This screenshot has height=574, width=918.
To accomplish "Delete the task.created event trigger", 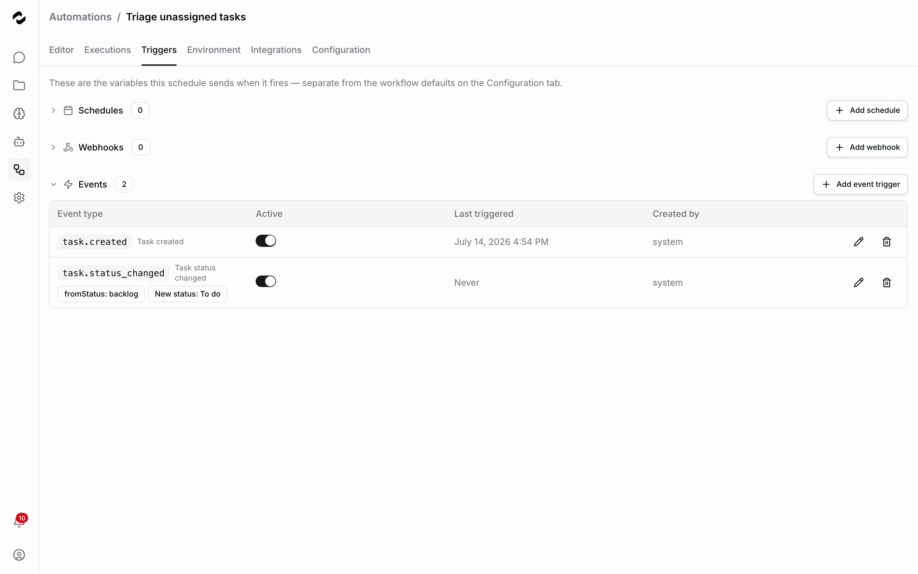I will [x=886, y=242].
